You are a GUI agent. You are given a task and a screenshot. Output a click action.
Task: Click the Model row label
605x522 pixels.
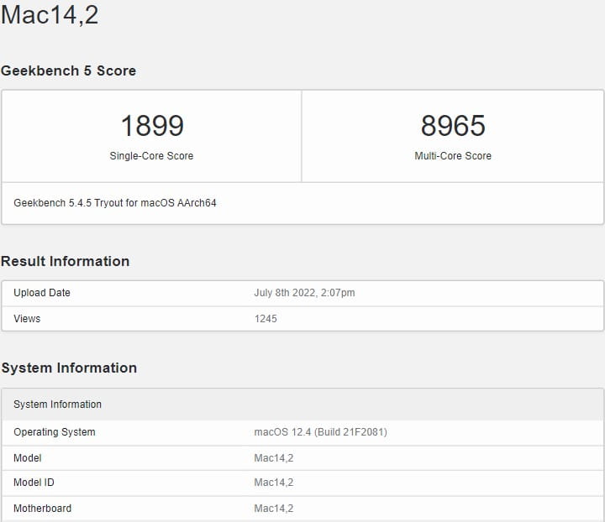tap(28, 458)
